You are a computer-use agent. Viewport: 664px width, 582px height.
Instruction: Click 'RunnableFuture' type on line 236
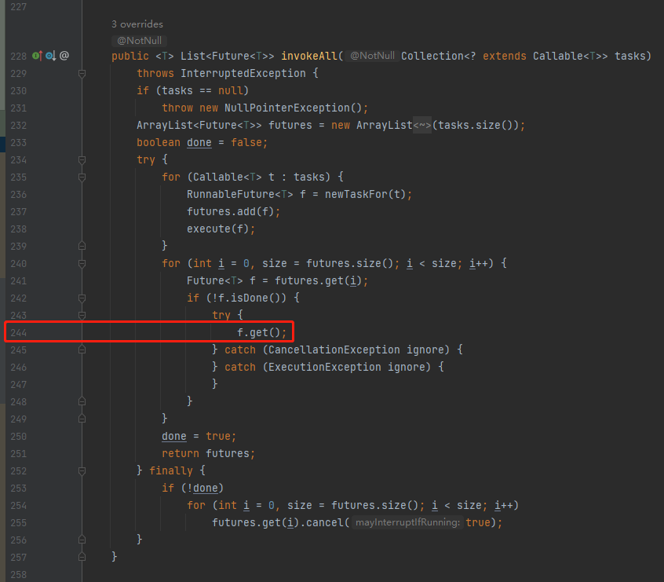pyautogui.click(x=231, y=194)
